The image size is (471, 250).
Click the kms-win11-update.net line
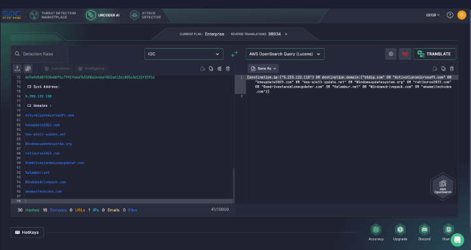(x=45, y=134)
